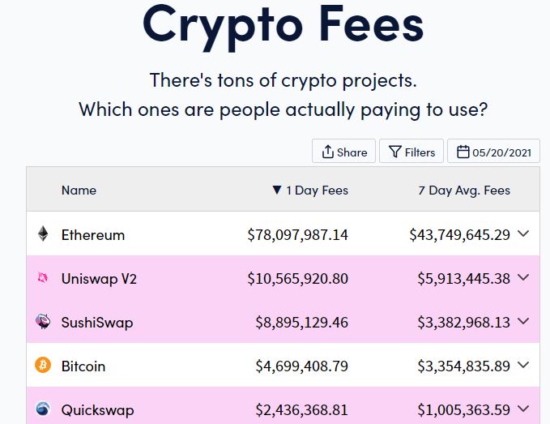Sort by the 7 Day Avg. Fees column
The image size is (550, 424).
pyautogui.click(x=464, y=191)
